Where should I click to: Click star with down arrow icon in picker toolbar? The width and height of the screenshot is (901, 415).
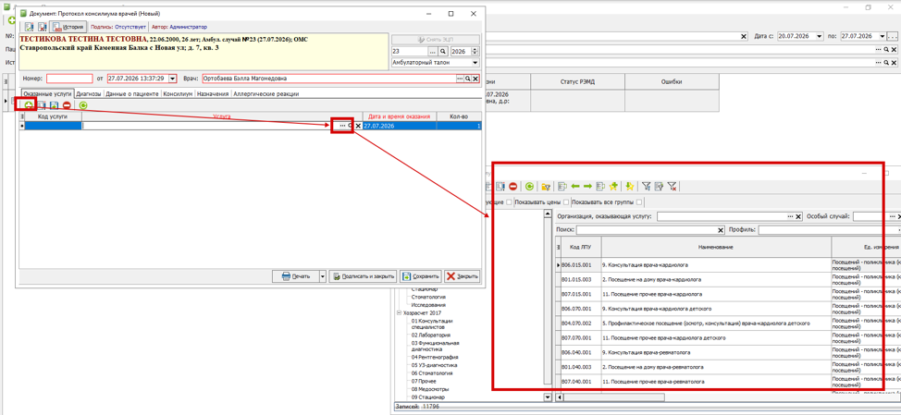pos(630,186)
